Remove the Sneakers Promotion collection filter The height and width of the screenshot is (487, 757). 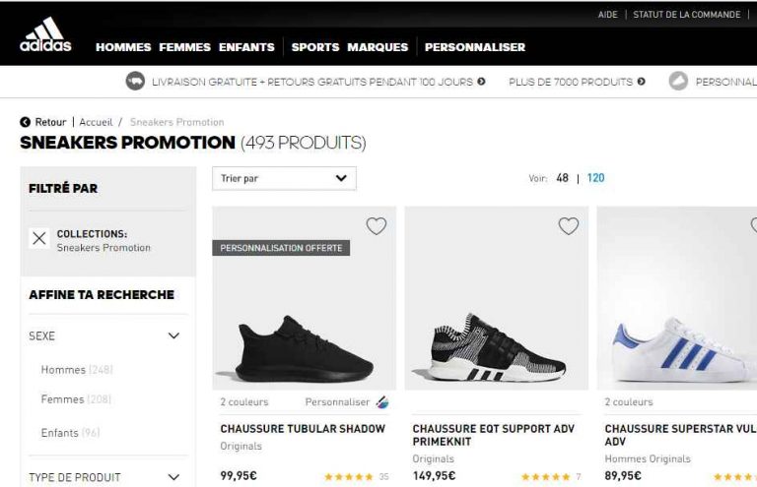39,238
